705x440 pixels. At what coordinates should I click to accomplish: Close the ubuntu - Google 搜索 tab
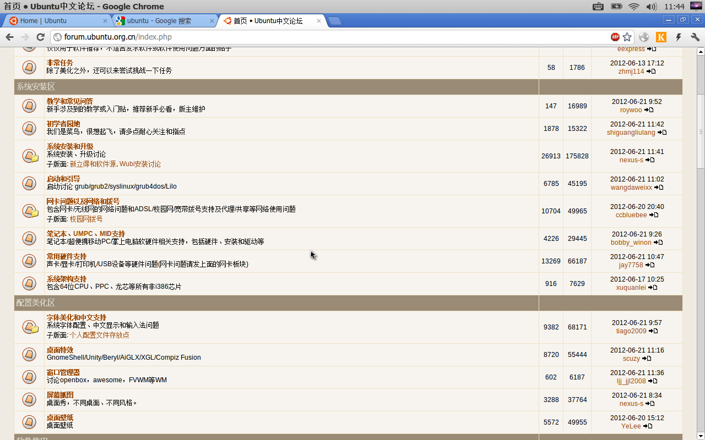click(212, 21)
